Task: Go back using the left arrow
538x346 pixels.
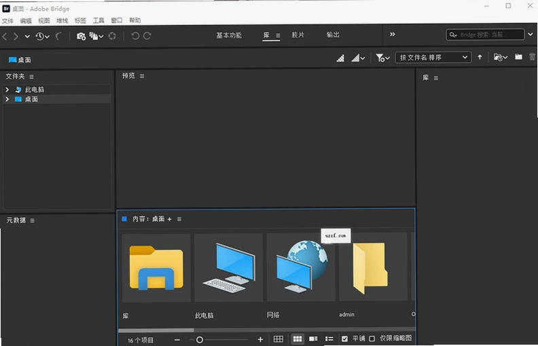Action: [5, 36]
